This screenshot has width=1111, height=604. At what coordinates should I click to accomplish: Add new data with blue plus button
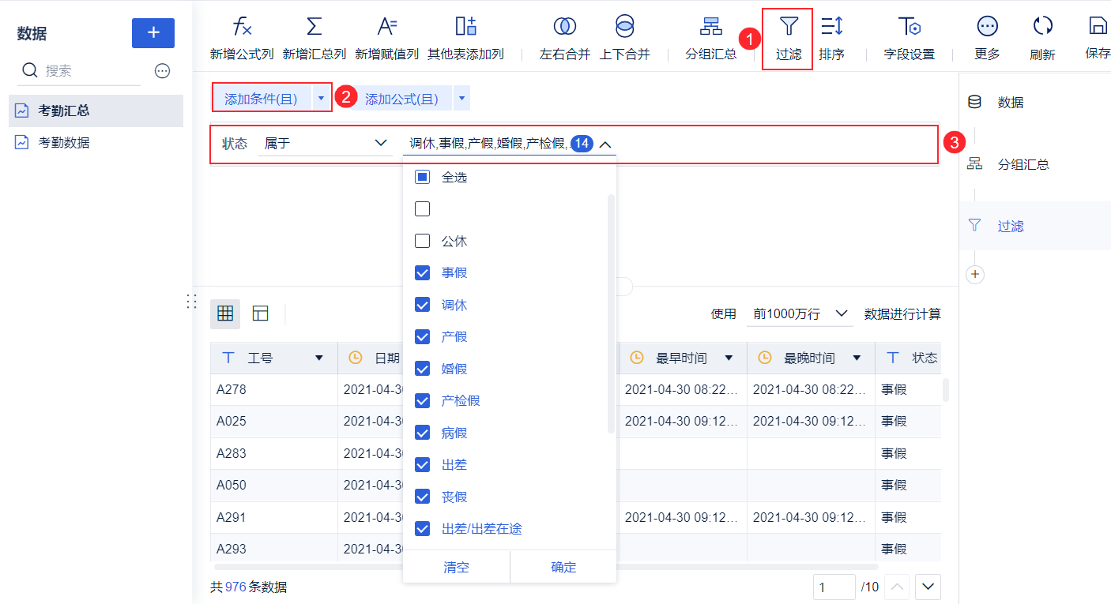[153, 32]
